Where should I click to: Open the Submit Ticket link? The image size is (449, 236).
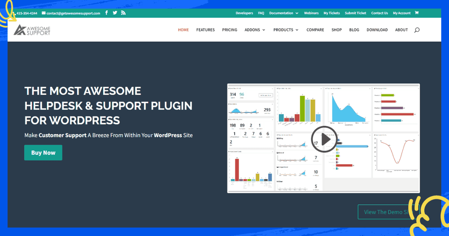355,13
